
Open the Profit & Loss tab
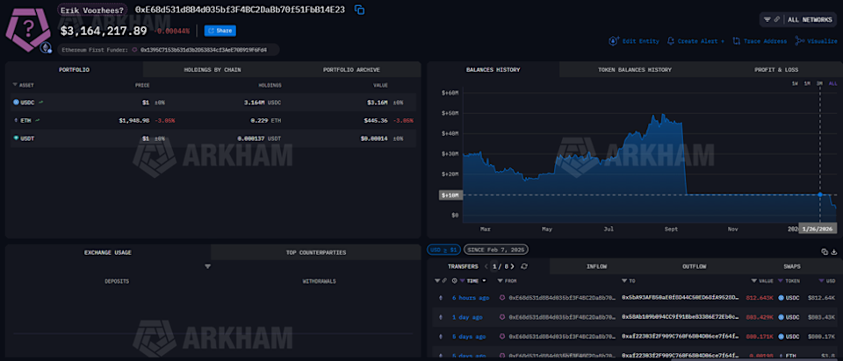775,69
